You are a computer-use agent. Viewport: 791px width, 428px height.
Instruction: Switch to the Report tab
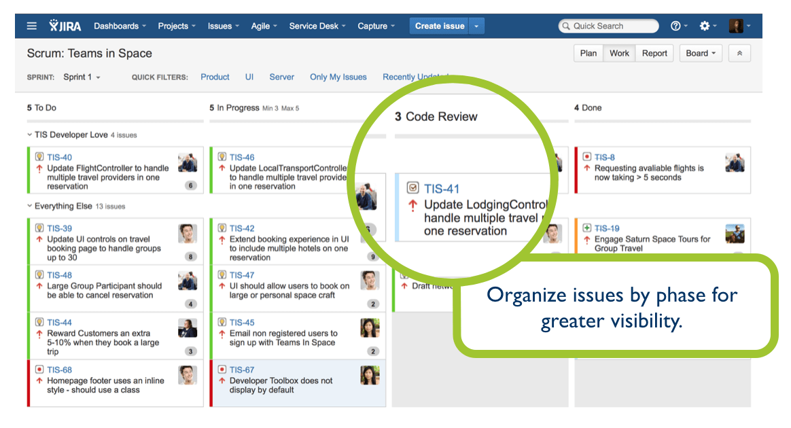pos(654,53)
